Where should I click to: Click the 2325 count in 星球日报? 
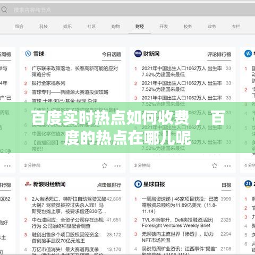click(x=226, y=220)
